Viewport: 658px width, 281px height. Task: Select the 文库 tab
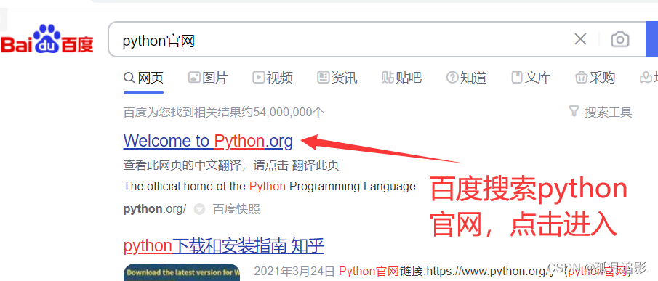coord(531,78)
